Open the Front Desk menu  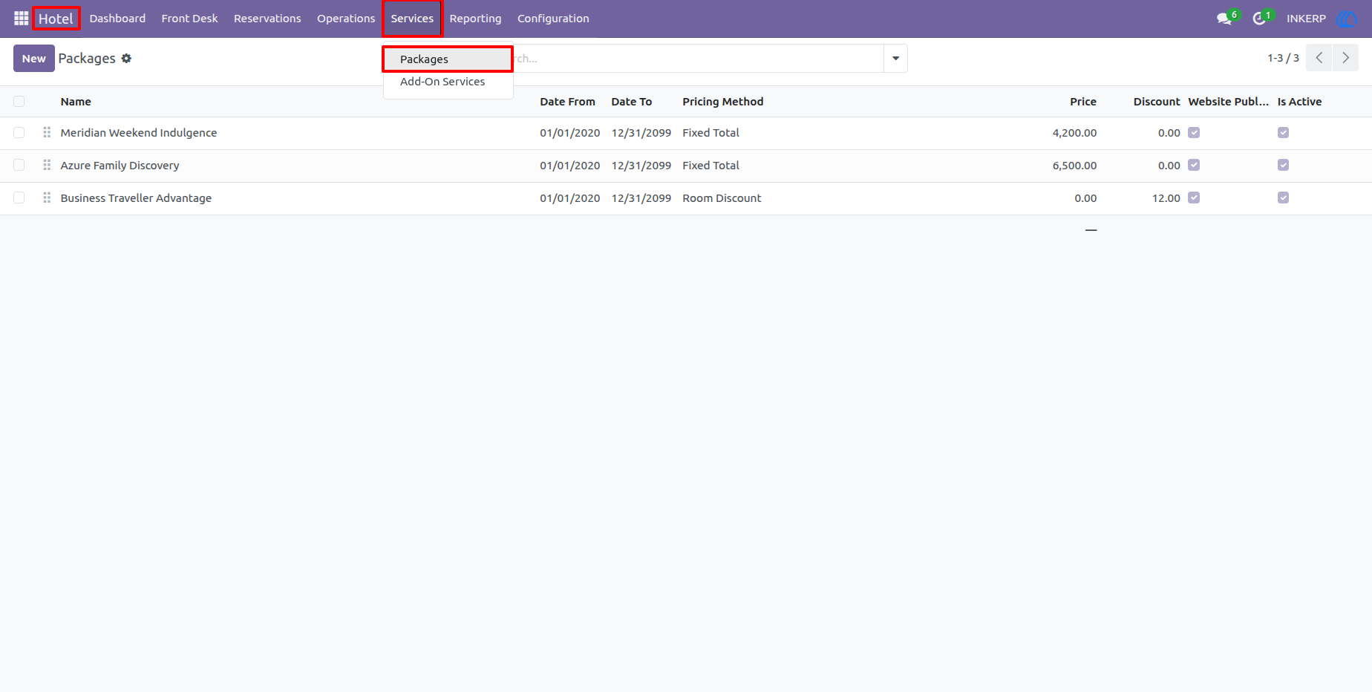[189, 19]
